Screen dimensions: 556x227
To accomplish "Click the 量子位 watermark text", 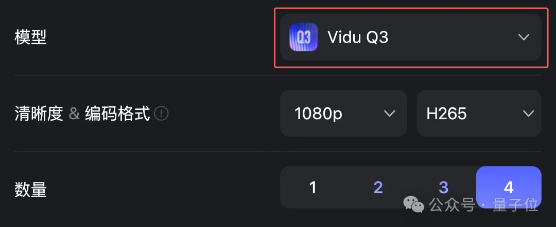I will click(517, 205).
